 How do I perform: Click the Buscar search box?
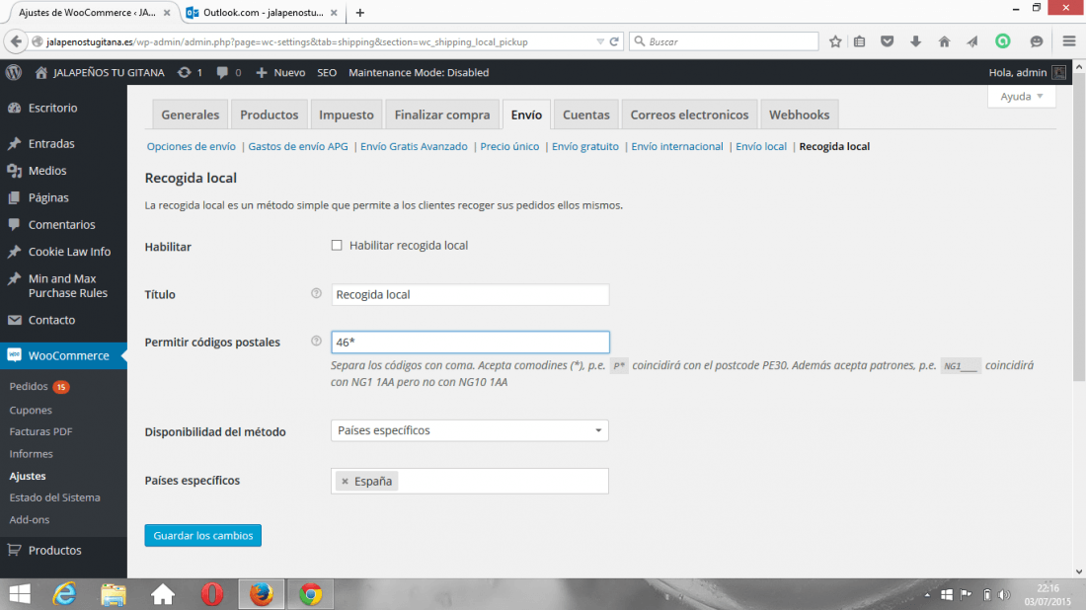[x=724, y=41]
